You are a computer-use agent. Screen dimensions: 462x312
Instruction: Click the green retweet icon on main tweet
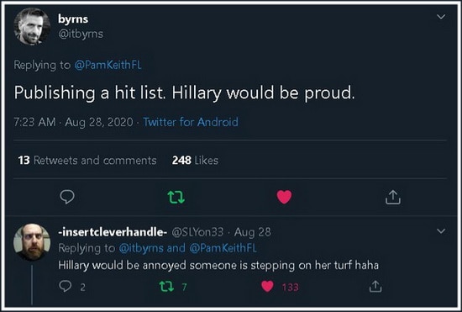(176, 198)
